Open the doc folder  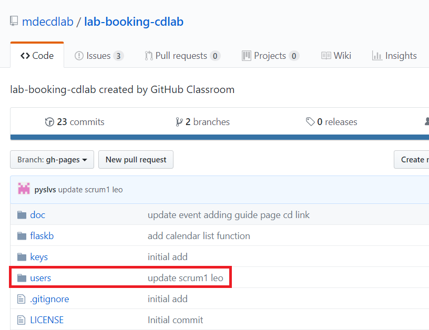(x=37, y=215)
